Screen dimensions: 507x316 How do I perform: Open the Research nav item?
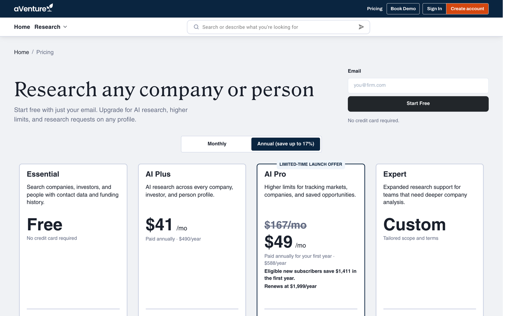[x=47, y=27]
